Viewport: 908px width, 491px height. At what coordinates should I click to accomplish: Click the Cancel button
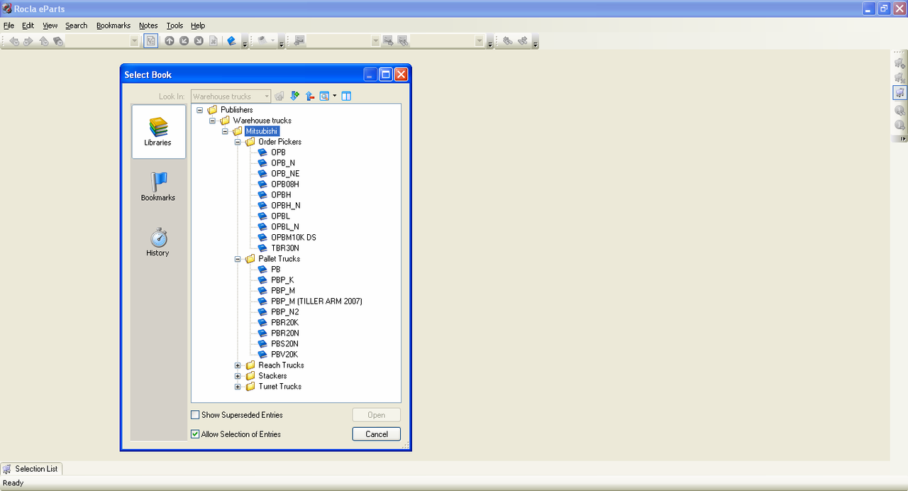377,434
